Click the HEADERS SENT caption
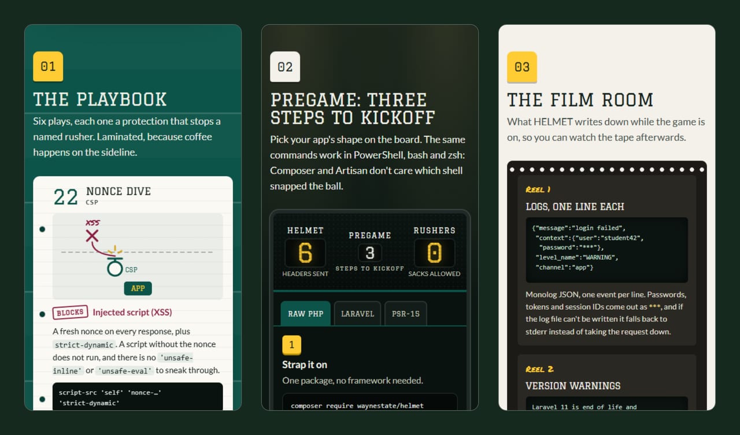Viewport: 740px width, 435px height. (305, 274)
